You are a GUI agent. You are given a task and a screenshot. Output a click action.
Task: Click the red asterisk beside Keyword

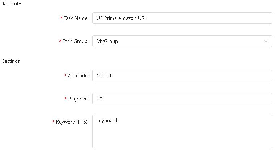click(54, 122)
